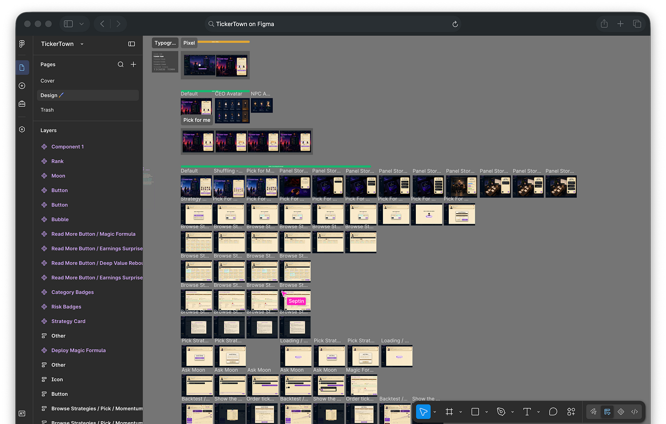Screen dimensions: 666x424
Task: Toggle Dev Mode code icon
Action: [x=634, y=412]
